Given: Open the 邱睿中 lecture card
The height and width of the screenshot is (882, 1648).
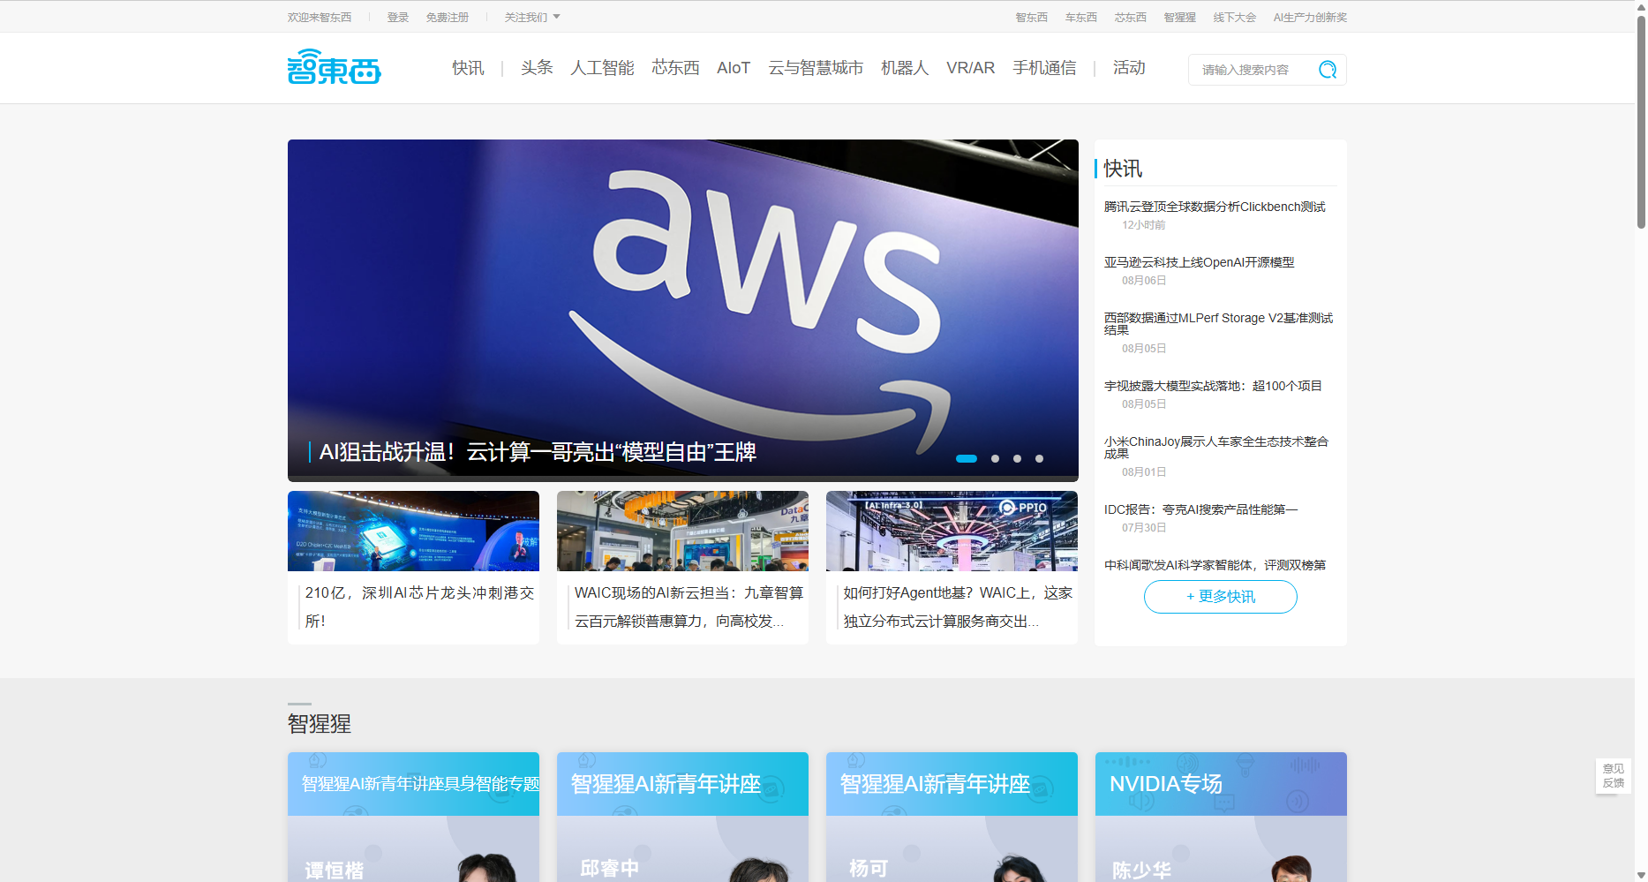Looking at the screenshot, I should pos(682,817).
